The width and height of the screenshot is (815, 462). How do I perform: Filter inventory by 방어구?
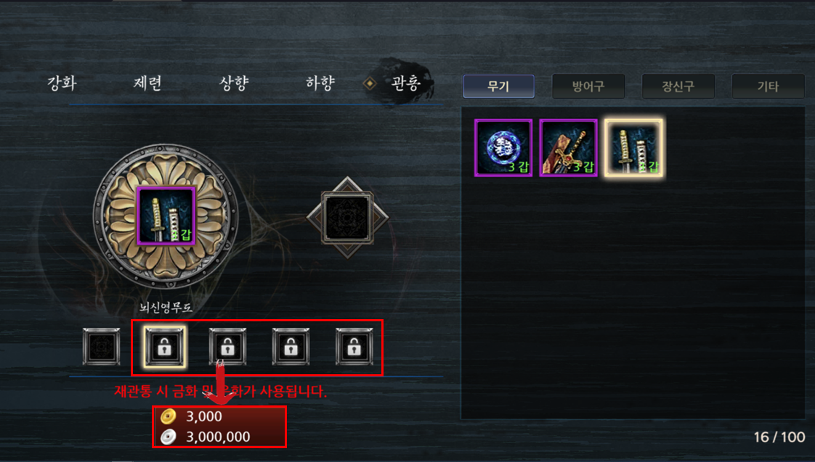click(x=588, y=86)
